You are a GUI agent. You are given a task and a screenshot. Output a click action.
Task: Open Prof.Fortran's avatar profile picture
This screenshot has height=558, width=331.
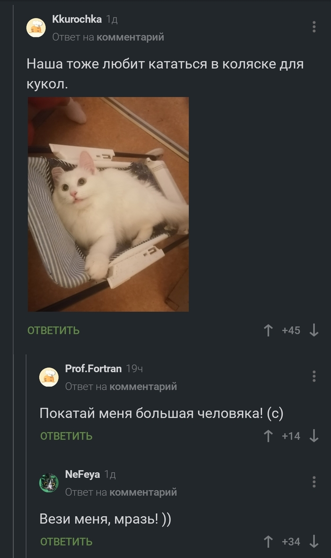coord(49,377)
